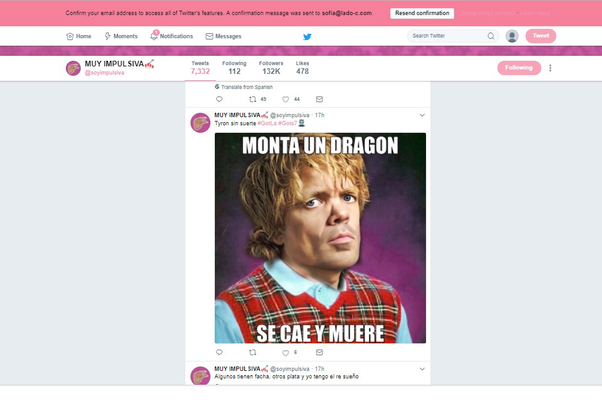The width and height of the screenshot is (602, 416).
Task: Open the Monta un dragon meme image
Action: coord(320,238)
